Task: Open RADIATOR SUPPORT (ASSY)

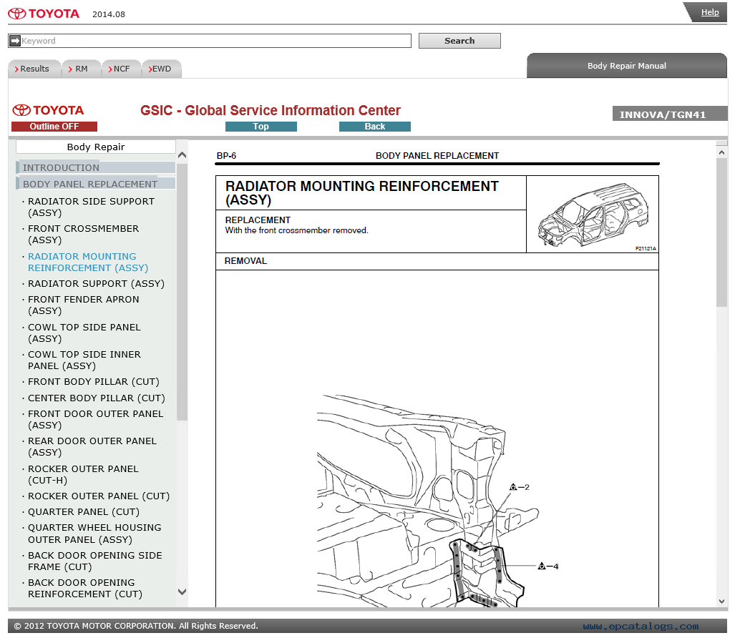Action: click(96, 283)
